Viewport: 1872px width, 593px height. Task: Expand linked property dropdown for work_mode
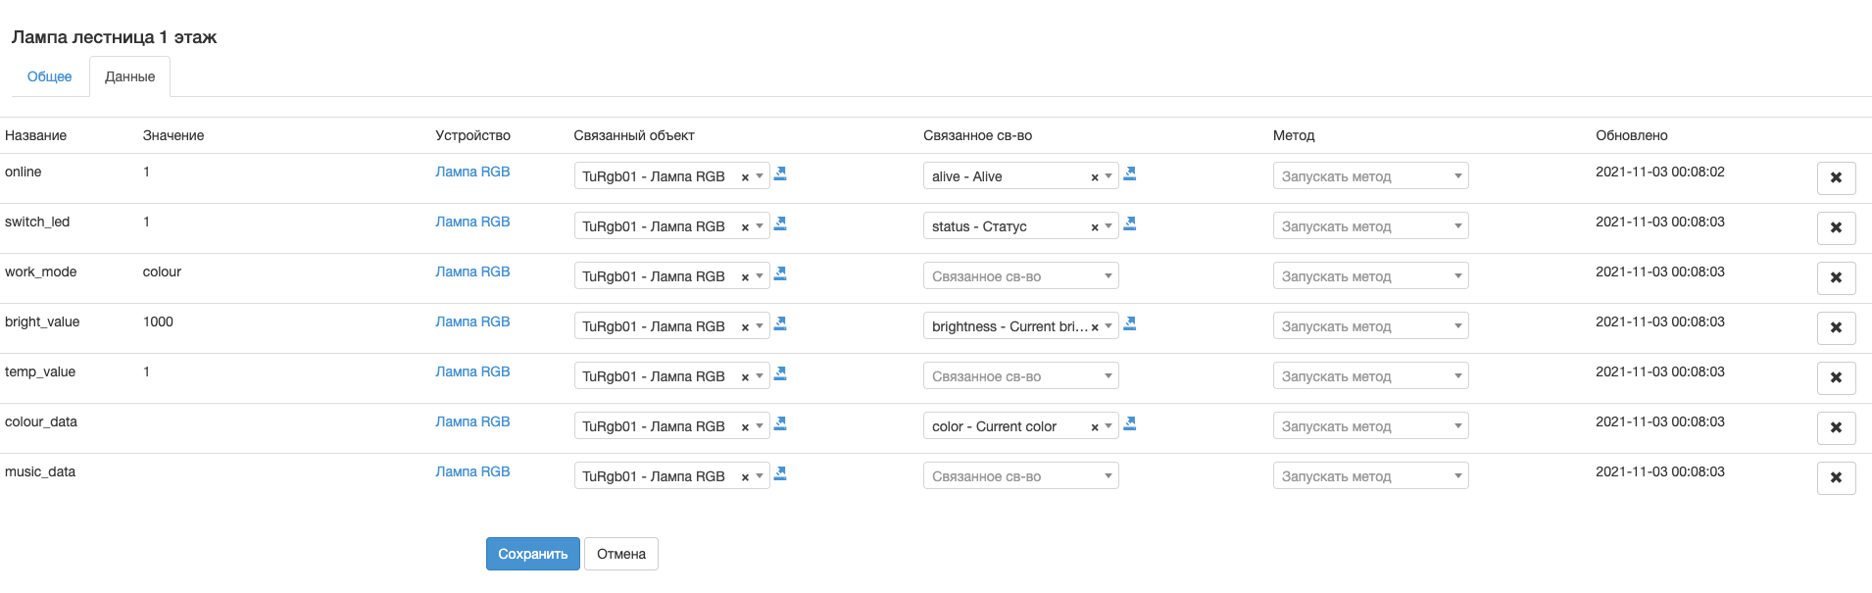pyautogui.click(x=1020, y=276)
